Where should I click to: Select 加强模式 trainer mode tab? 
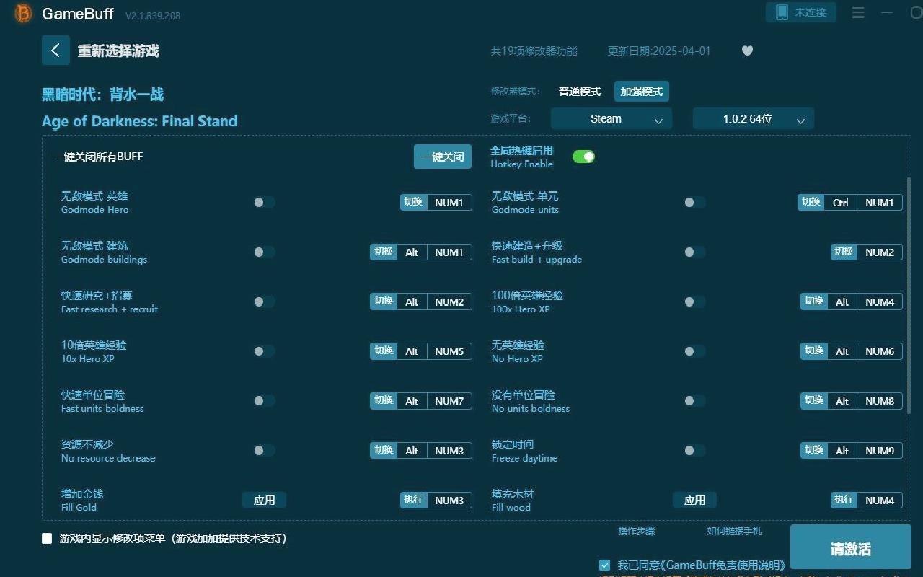pos(642,92)
